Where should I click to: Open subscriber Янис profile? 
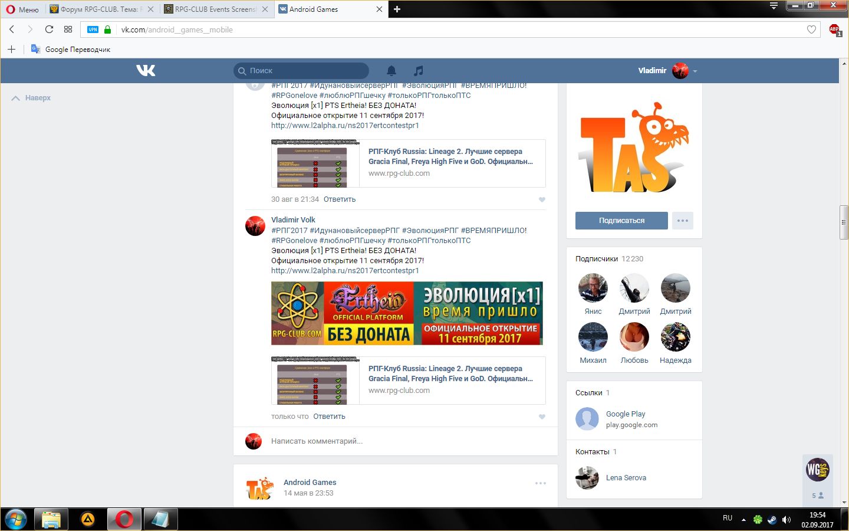coord(593,288)
